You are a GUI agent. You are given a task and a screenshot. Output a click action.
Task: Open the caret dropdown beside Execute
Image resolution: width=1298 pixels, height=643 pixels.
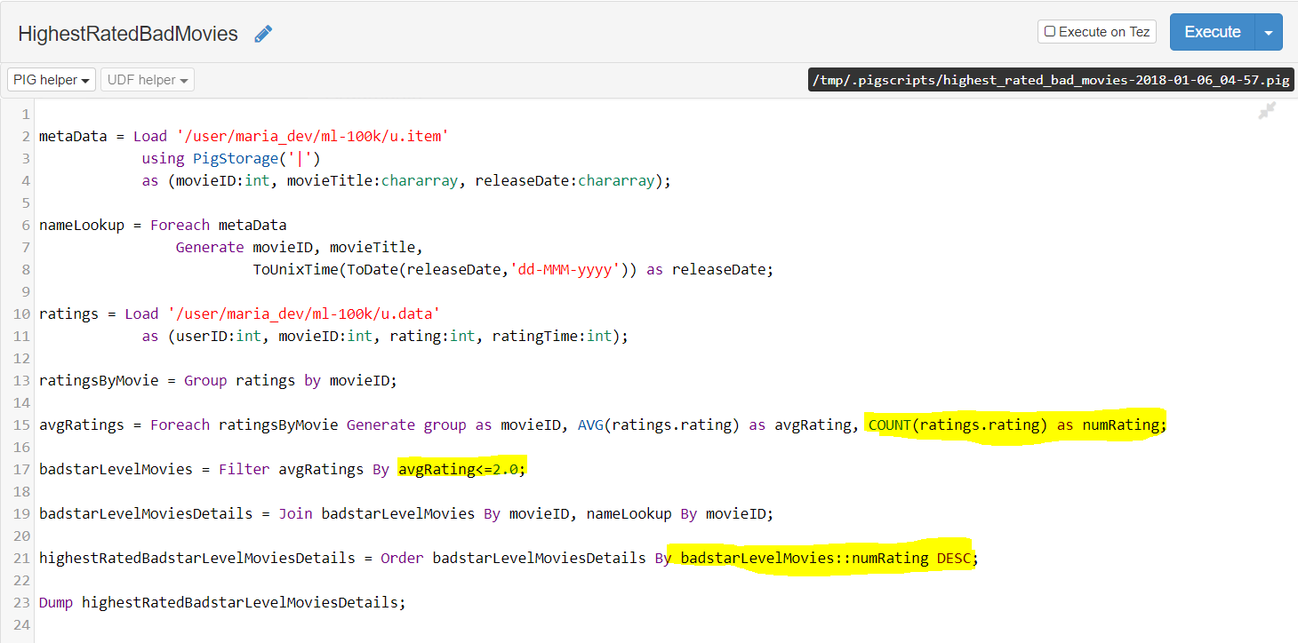[1269, 32]
